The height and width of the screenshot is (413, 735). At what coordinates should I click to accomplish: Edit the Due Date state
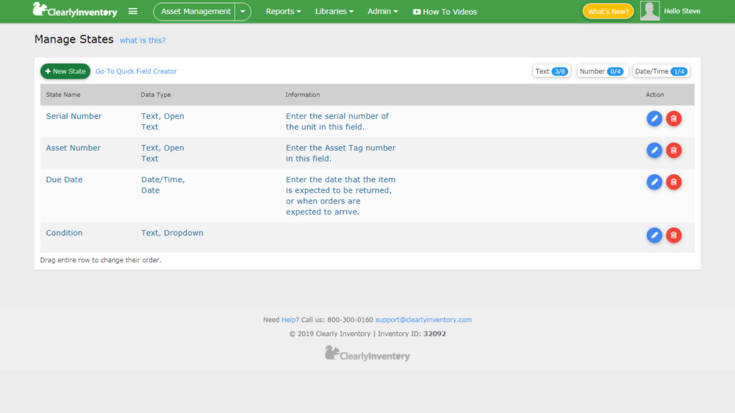[x=654, y=182]
